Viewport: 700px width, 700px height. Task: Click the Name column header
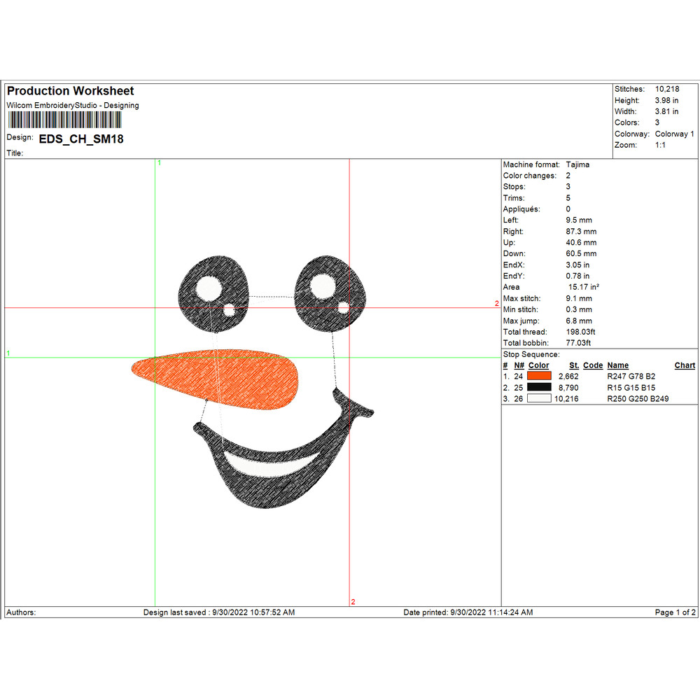tap(617, 365)
